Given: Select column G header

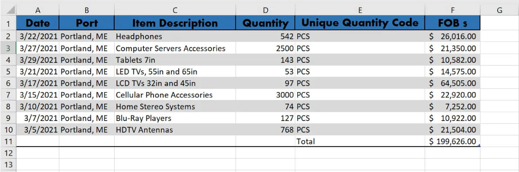Looking at the screenshot, I should coord(499,10).
